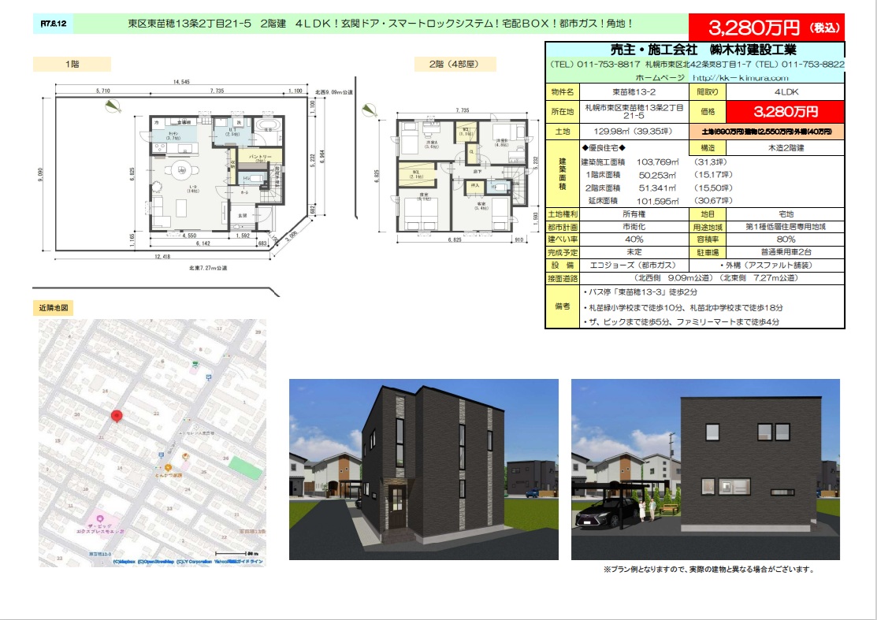Click the green convenience store map icon
This screenshot has height=620, width=877.
195,363
